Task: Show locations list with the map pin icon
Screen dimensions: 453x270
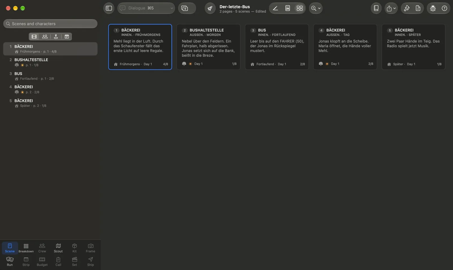Action: click(56, 37)
